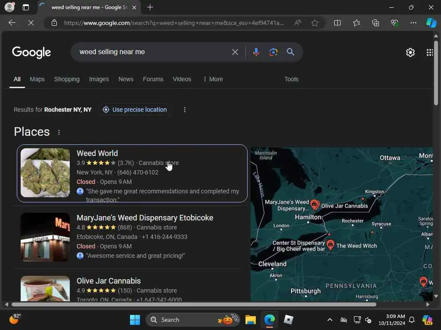
Task: Click the Weed World cannabis thumbnail
Action: click(x=45, y=173)
